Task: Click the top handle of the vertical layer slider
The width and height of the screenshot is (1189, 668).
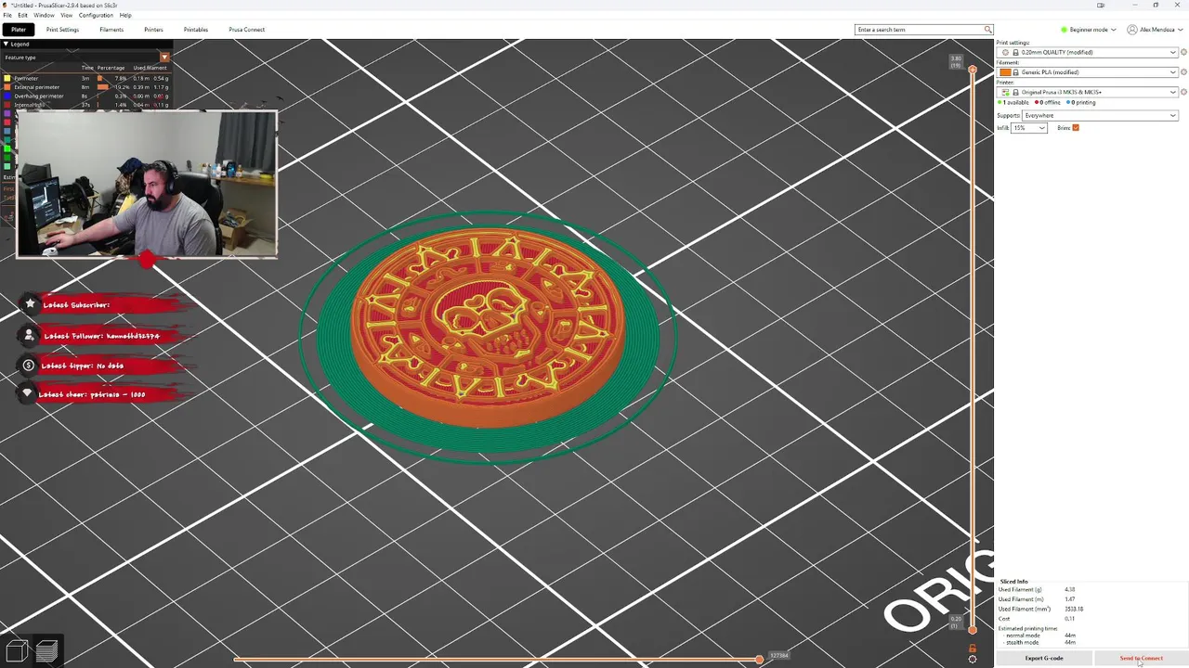Action: coord(973,70)
